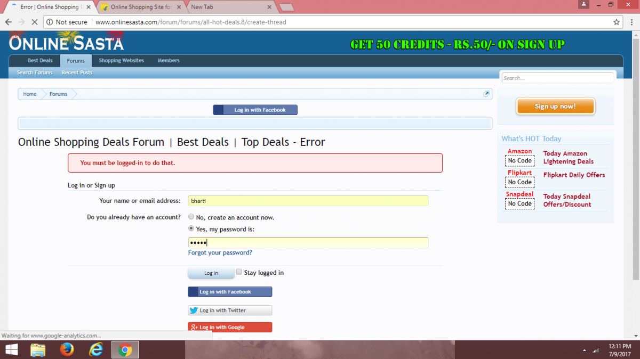This screenshot has width=640, height=359.
Task: Click the GET 50 CREDITS sign-up banner
Action: click(457, 45)
